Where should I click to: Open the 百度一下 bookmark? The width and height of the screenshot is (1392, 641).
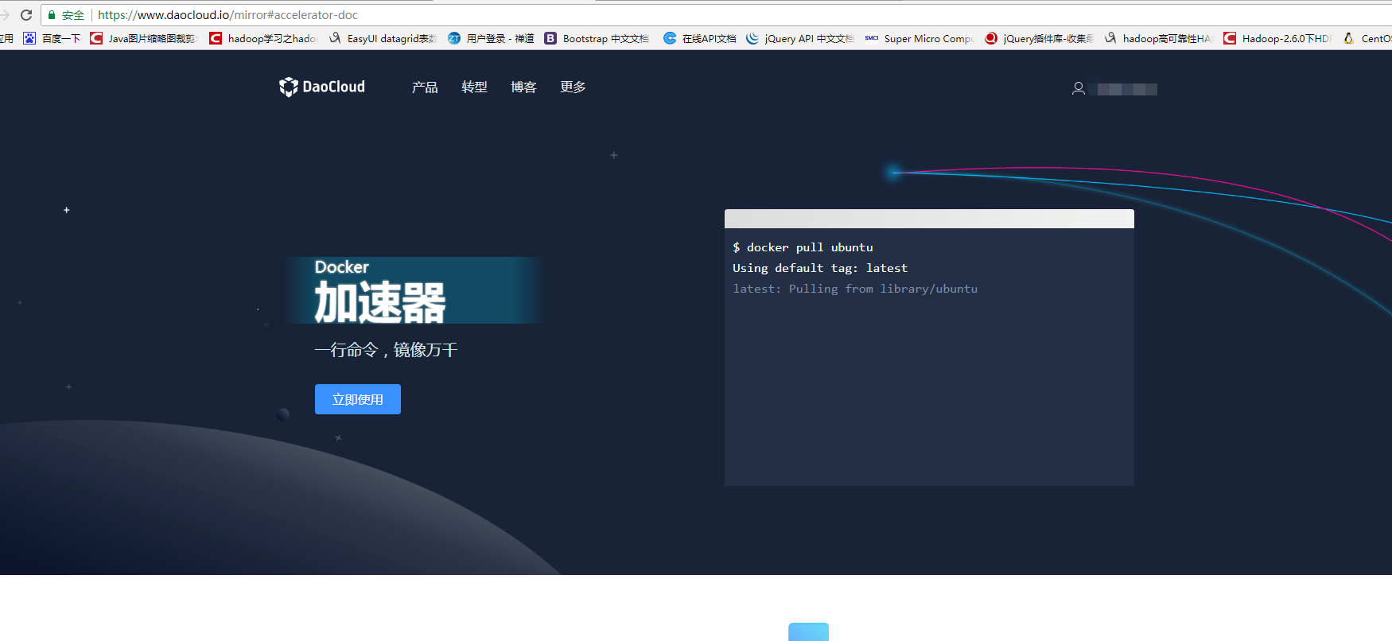(x=52, y=38)
